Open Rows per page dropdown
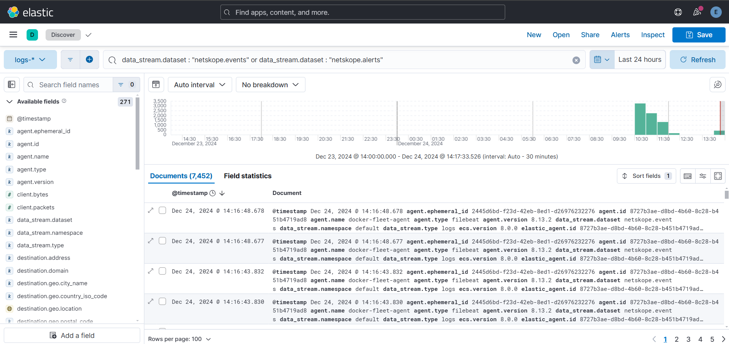 (179, 339)
